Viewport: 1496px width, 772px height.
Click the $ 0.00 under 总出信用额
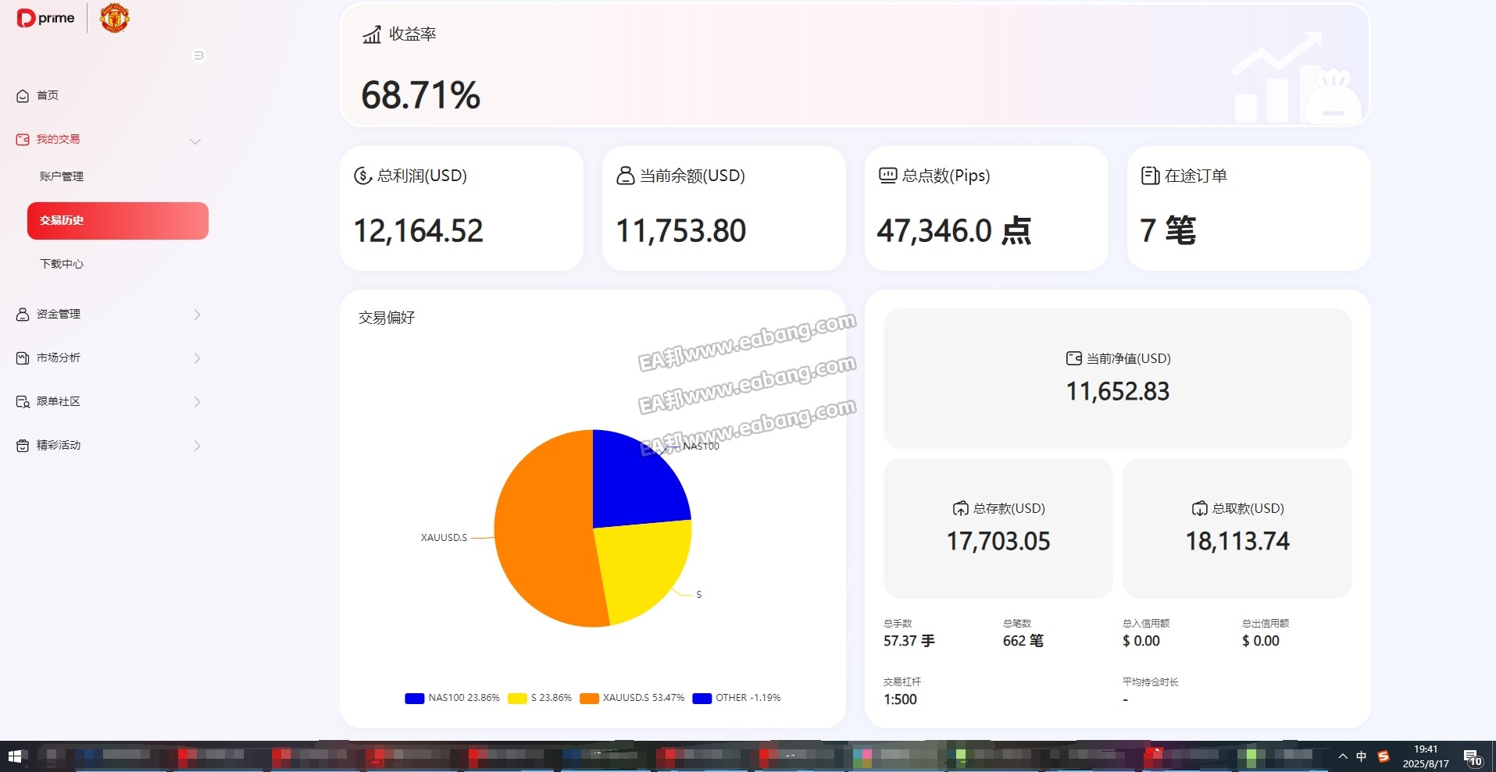pyautogui.click(x=1261, y=641)
